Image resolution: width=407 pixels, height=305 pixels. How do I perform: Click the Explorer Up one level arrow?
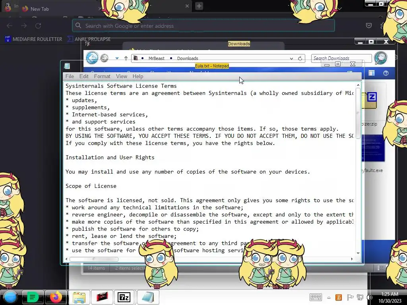click(x=126, y=58)
